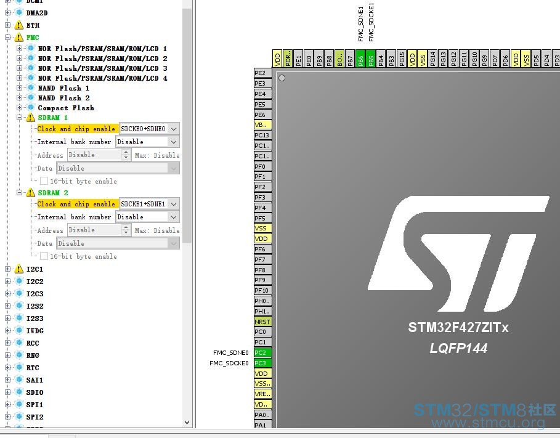Click SDRAM 1 Address stepper arrows

(x=126, y=155)
